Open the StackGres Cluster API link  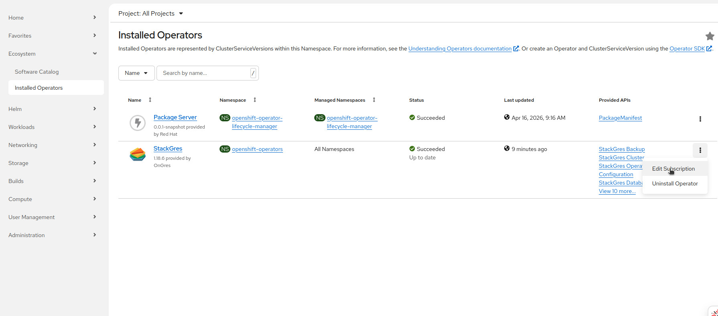tap(621, 157)
